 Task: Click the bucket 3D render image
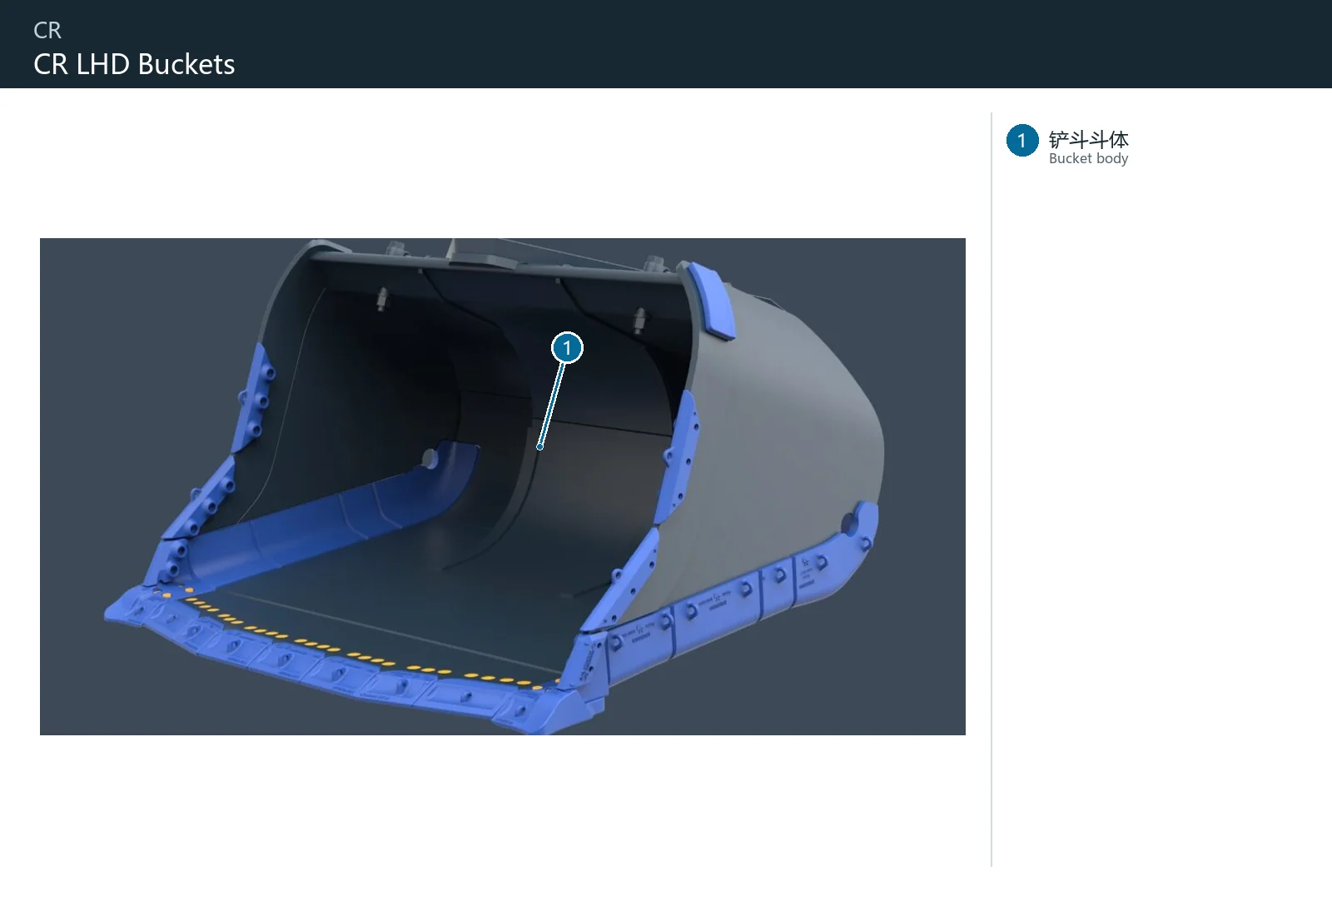point(503,486)
